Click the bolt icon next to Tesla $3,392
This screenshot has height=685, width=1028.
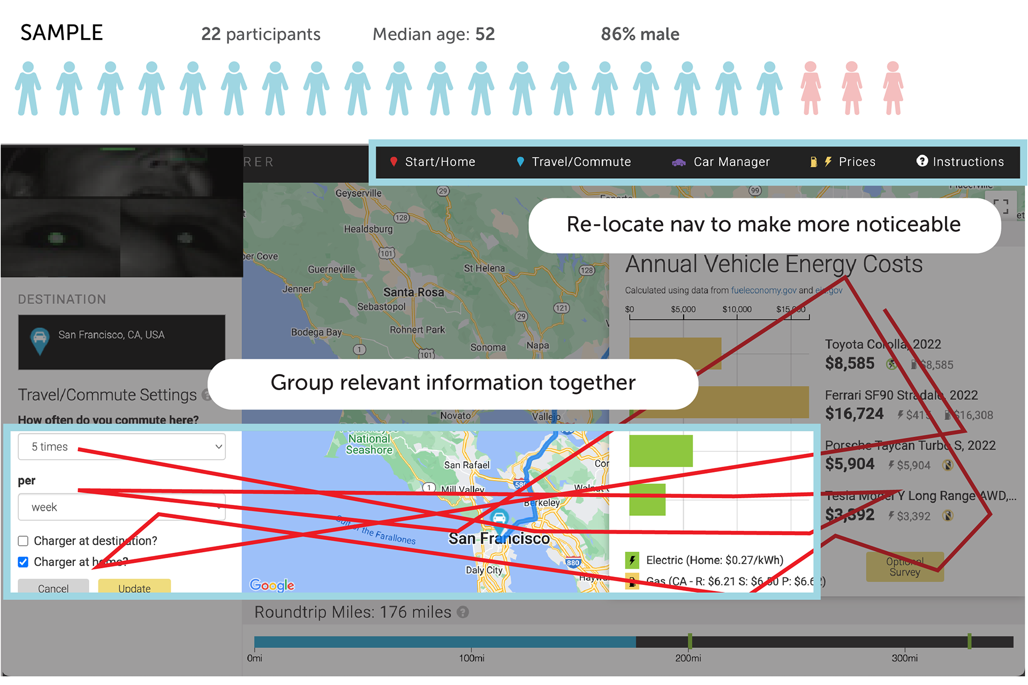pos(891,516)
